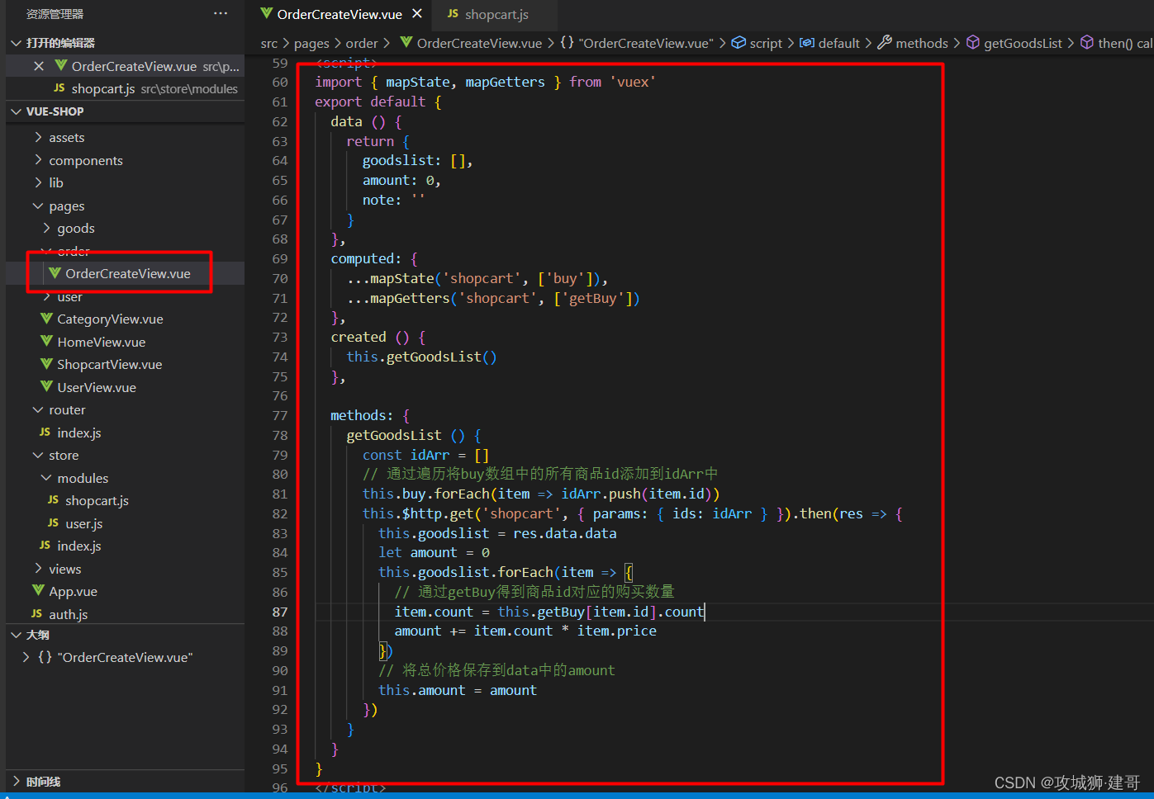This screenshot has width=1154, height=799.
Task: Click the "this.getGoodsList()" call in created
Action: pyautogui.click(x=422, y=357)
